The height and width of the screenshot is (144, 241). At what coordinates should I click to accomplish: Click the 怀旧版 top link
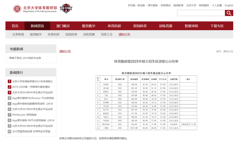132,5
